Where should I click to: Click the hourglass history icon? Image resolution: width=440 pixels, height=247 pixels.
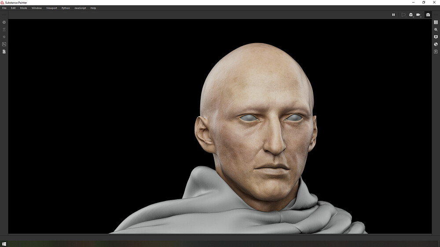[x=4, y=29]
